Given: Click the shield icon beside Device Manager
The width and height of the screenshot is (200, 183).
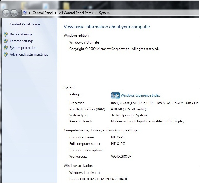Looking at the screenshot, I should click(x=6, y=34).
